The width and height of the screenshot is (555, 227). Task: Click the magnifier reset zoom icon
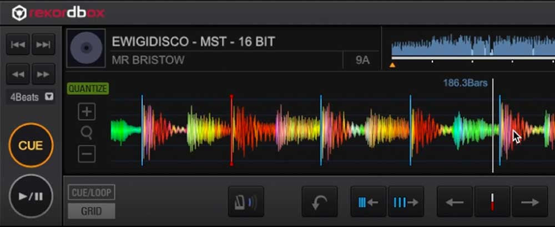pos(87,133)
